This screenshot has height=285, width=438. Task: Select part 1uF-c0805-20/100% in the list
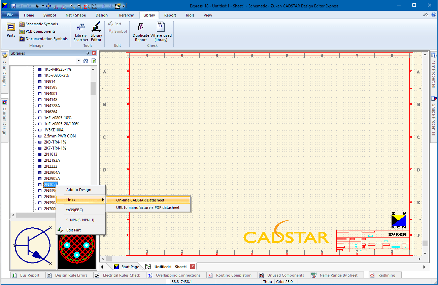click(62, 124)
